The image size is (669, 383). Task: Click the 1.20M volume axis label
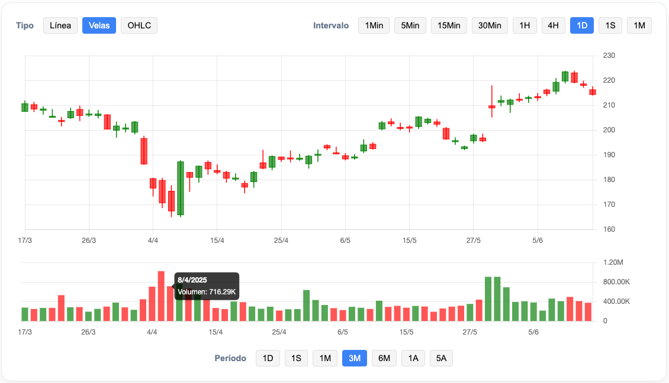(613, 262)
